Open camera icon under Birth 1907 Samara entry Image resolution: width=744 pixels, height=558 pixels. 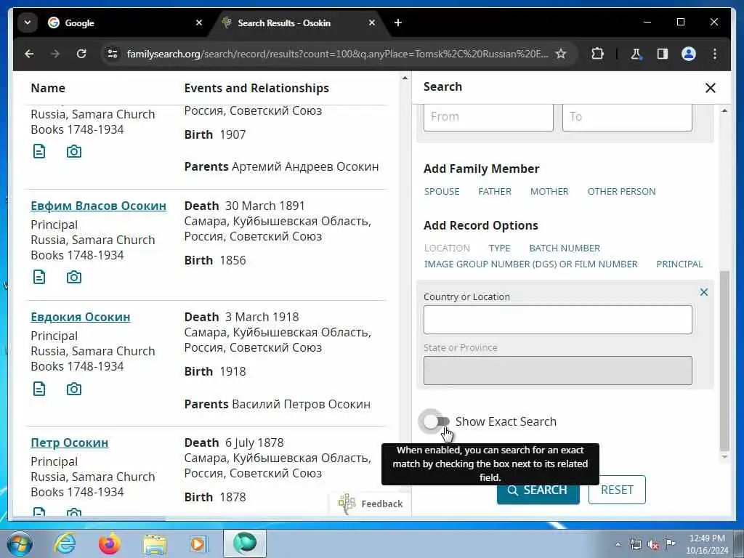point(74,151)
